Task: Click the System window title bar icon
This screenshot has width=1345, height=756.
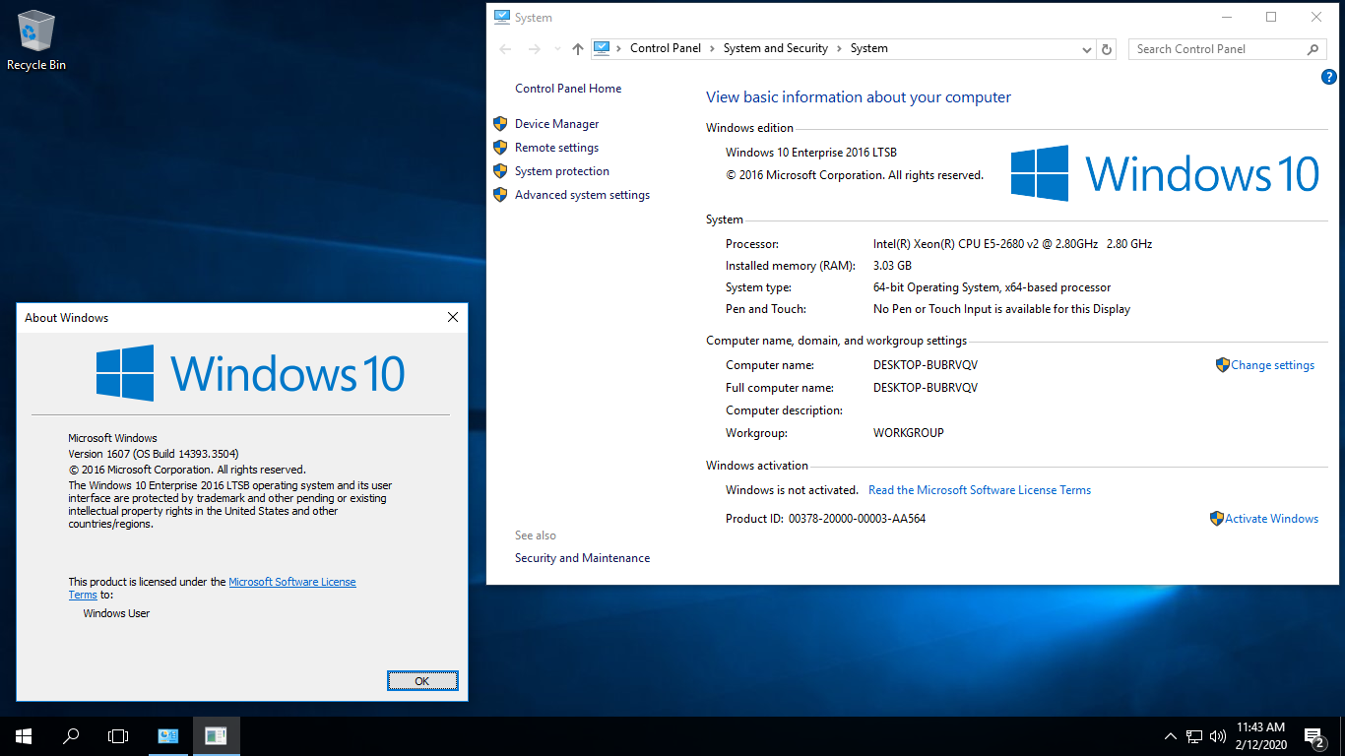Action: 502,17
